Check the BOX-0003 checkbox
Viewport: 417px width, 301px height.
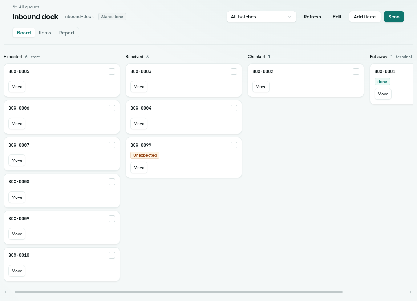234,71
